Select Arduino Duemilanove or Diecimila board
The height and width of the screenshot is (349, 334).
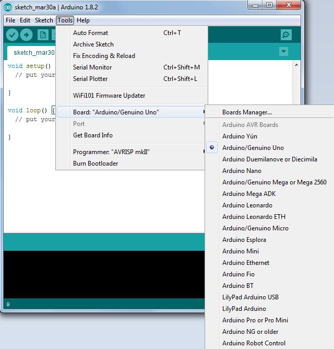coord(270,159)
